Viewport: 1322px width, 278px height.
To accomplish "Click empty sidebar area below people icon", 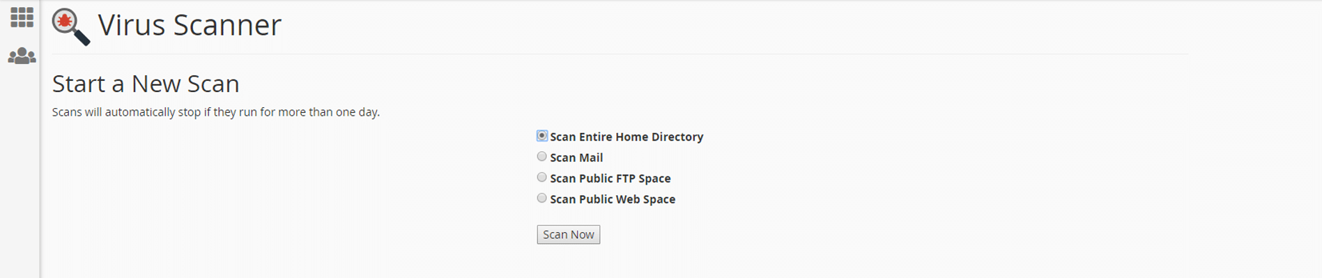I will tap(20, 174).
